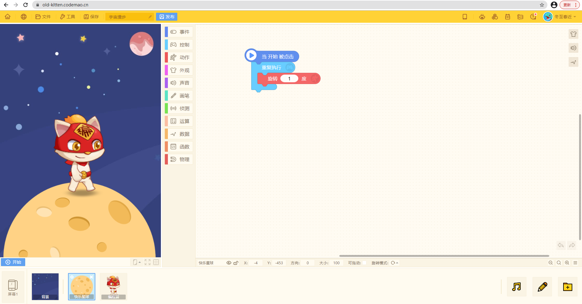Select the 运算 operators block category
This screenshot has height=304, width=582.
click(x=179, y=121)
